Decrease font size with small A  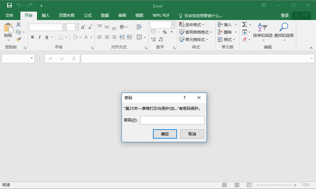click(90, 27)
